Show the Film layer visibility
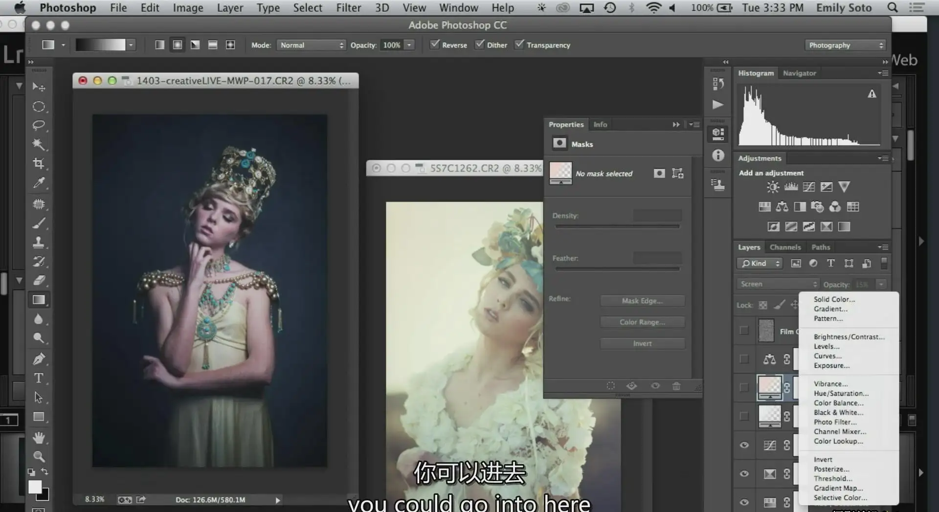This screenshot has width=939, height=512. tap(744, 331)
